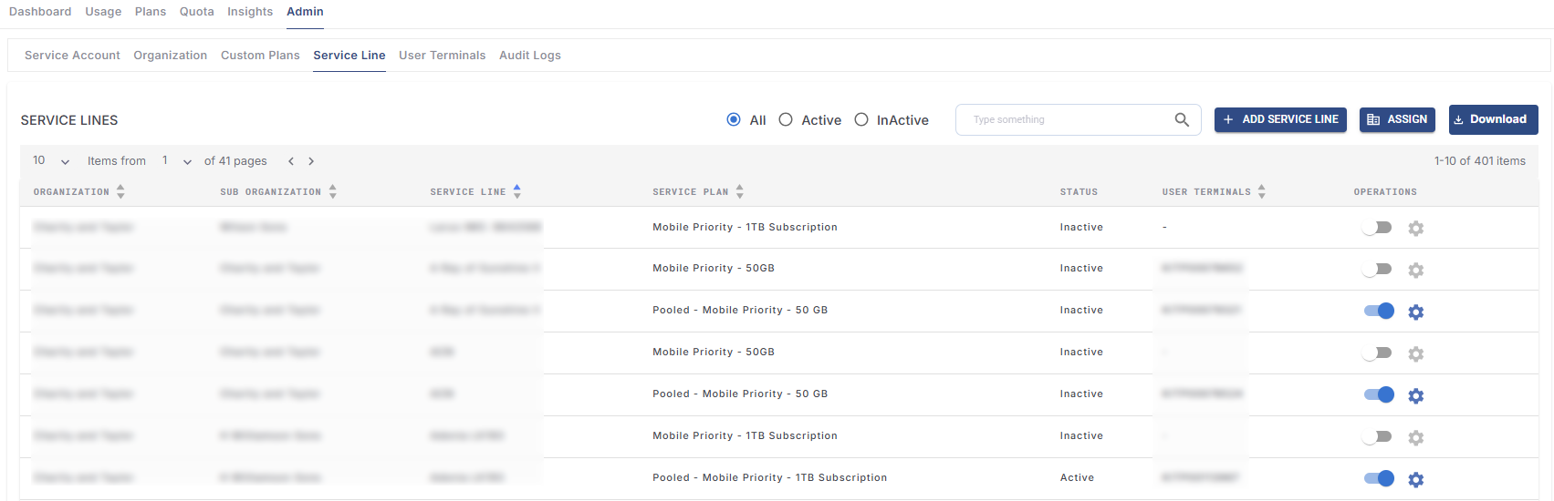Expand the items-per-page dropdown
Screen dimensions: 1554x501
pyautogui.click(x=52, y=161)
